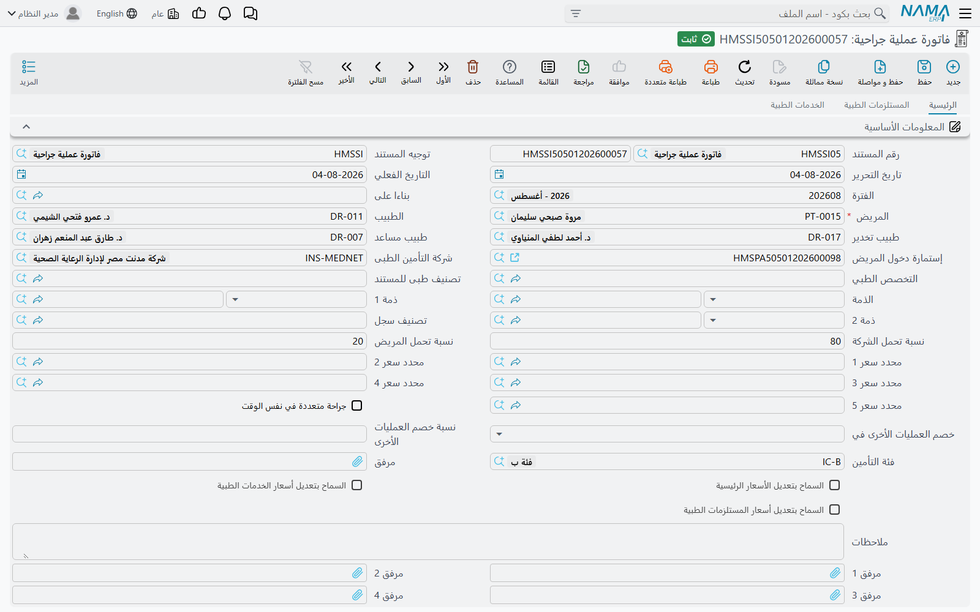
Task: Open external link icon for إستمارة دخول المريض
Action: click(514, 258)
